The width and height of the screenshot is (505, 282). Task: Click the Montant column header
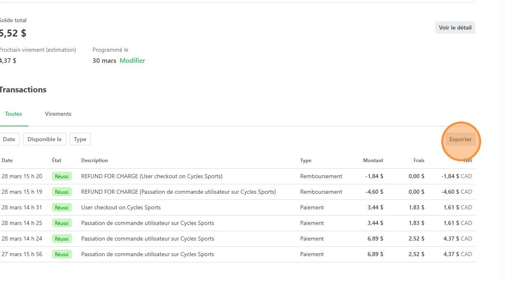373,160
